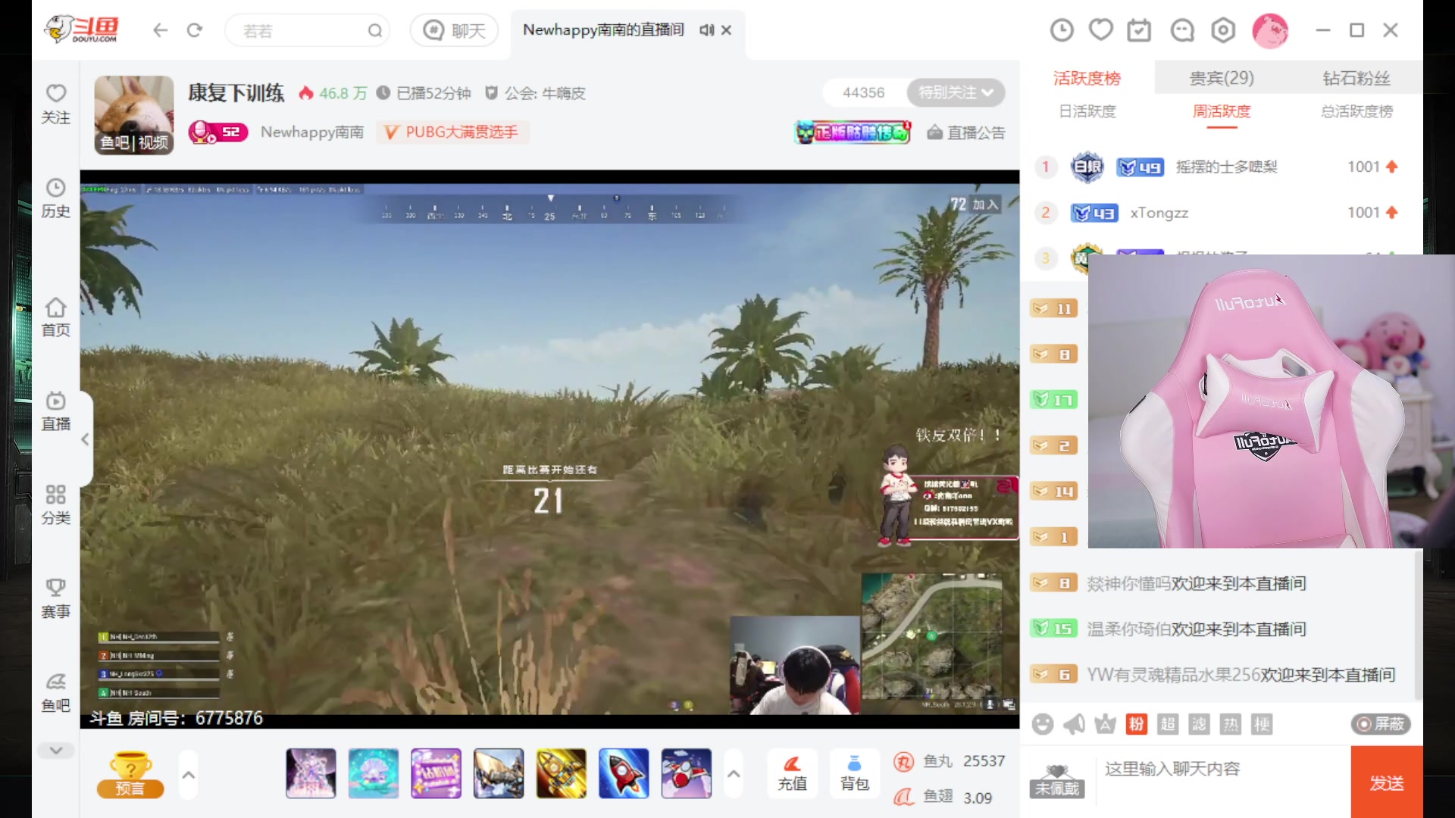Select the rocket gift icon
This screenshot has width=1455, height=818.
tap(624, 773)
